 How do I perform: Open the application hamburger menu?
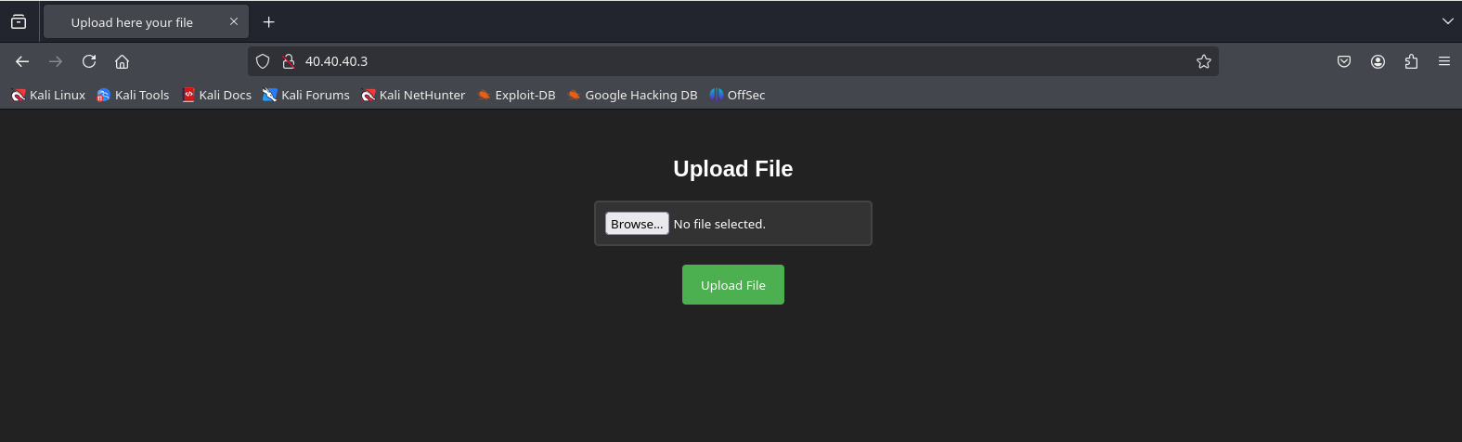pyautogui.click(x=1443, y=61)
